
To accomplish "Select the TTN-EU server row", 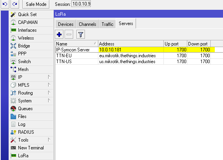I will [x=139, y=56].
